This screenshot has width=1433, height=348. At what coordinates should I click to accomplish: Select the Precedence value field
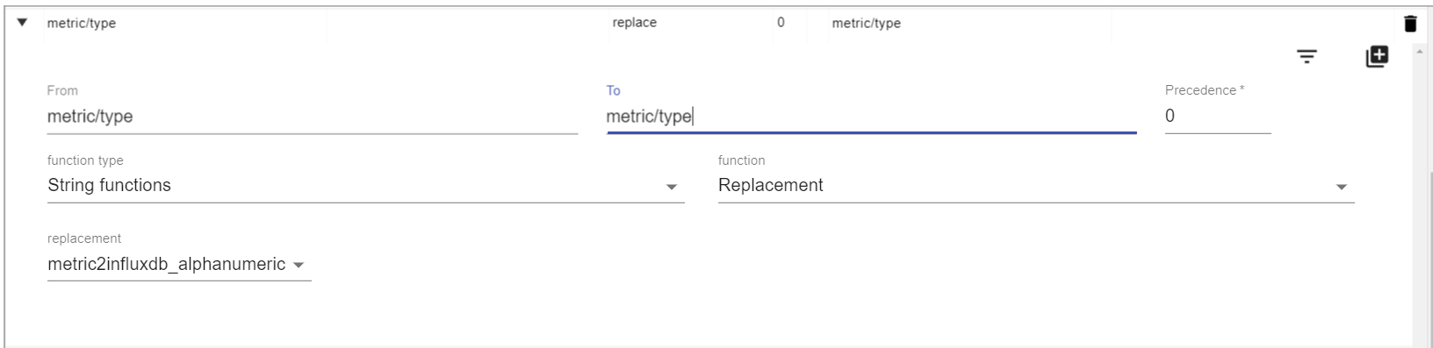click(1218, 116)
